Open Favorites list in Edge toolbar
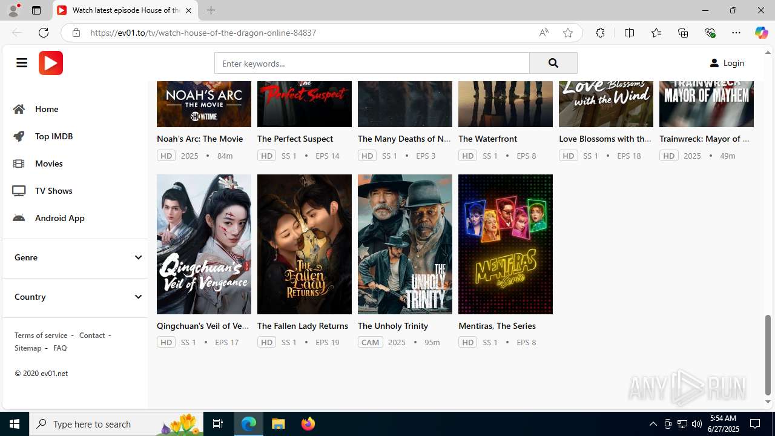Image resolution: width=775 pixels, height=436 pixels. 656,33
